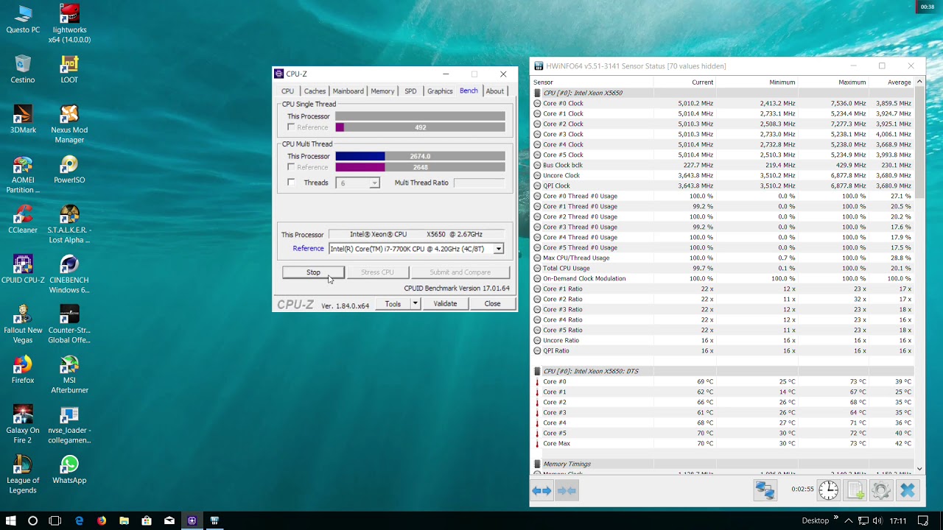
Task: Click HWiNFO logging start sheet icon
Action: point(855,490)
